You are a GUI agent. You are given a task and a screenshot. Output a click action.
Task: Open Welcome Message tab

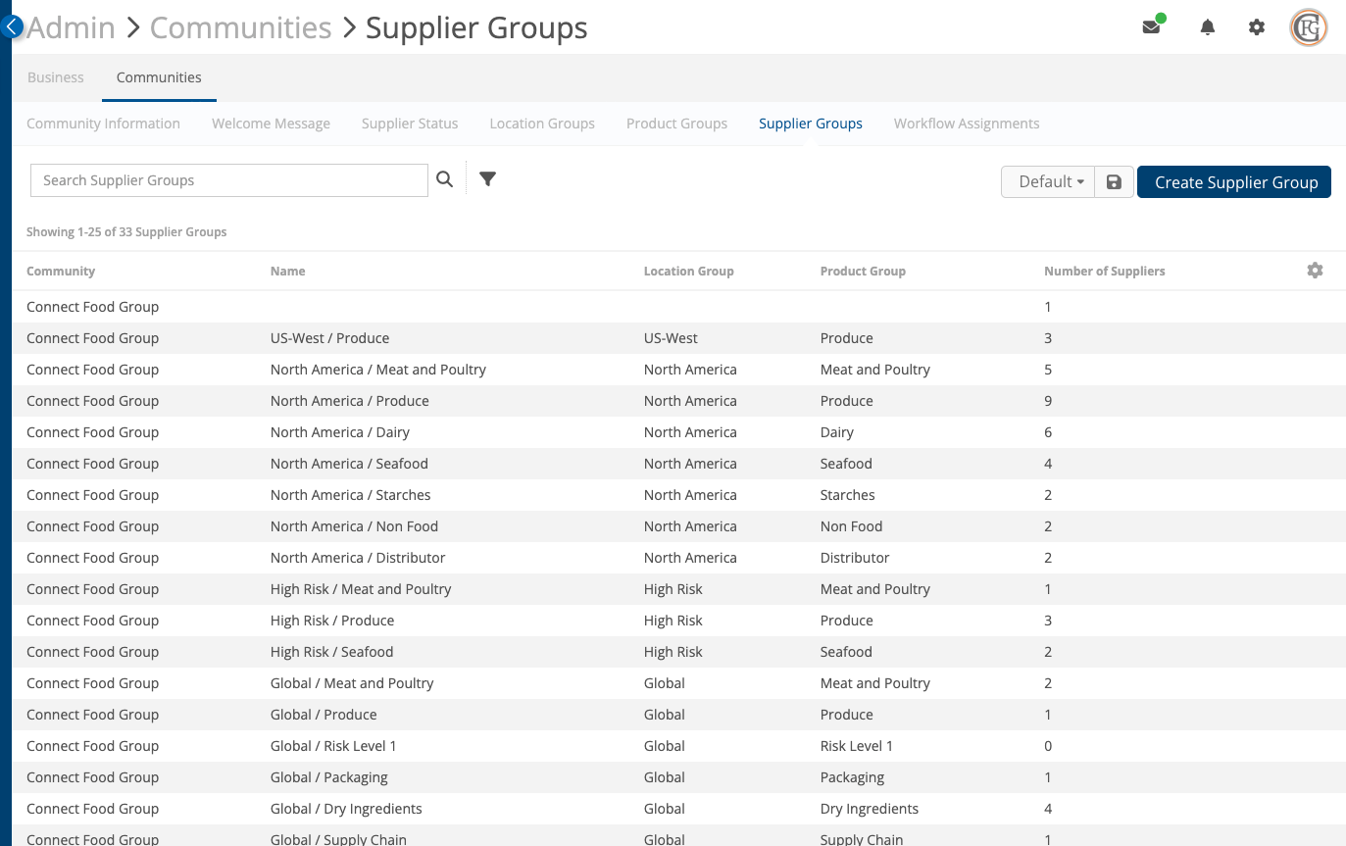271,124
